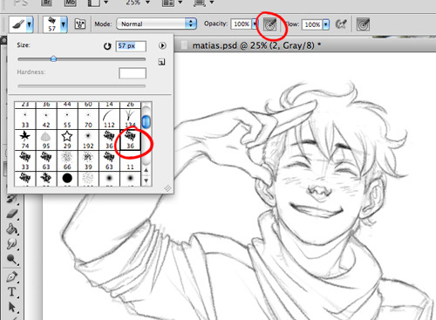The image size is (436, 320).
Task: Enable airbrush mode
Action: [341, 24]
